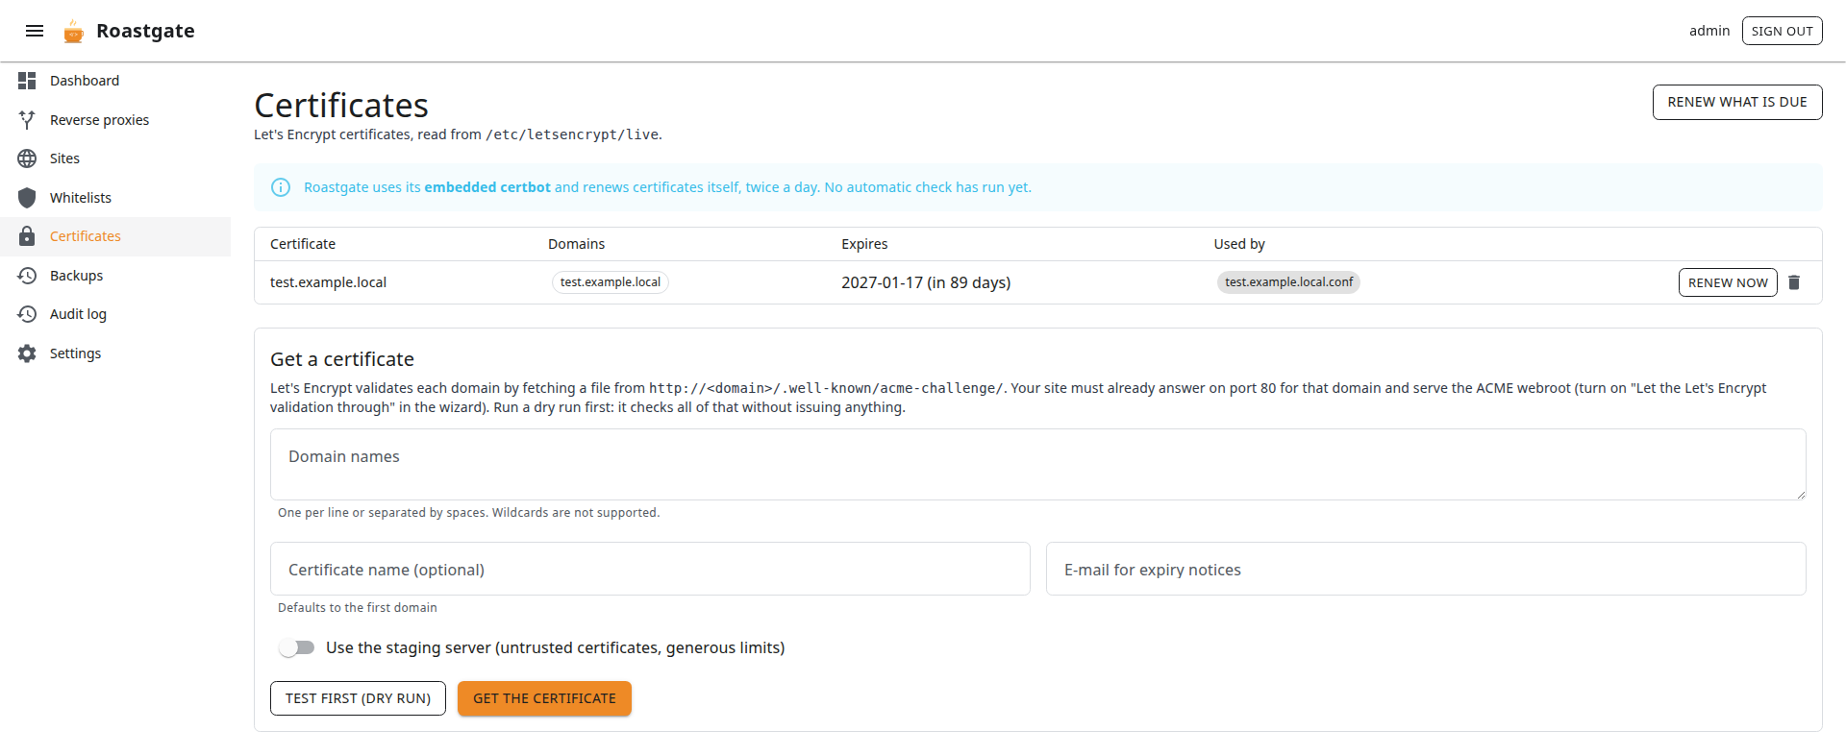Screen dimensions: 1846x755
Task: Click the test.example.local domain chip
Action: (611, 282)
